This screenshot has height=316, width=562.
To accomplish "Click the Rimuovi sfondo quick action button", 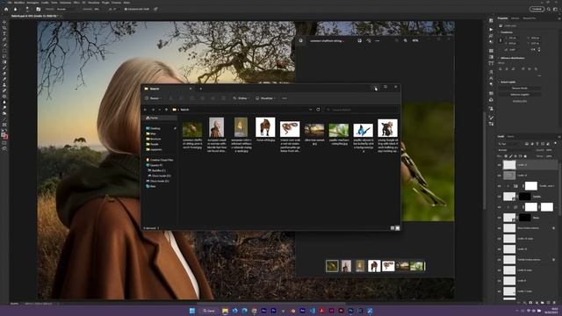I will 519,88.
